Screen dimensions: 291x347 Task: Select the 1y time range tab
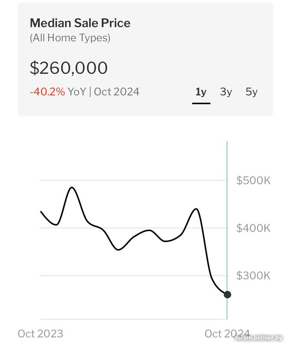pyautogui.click(x=201, y=92)
